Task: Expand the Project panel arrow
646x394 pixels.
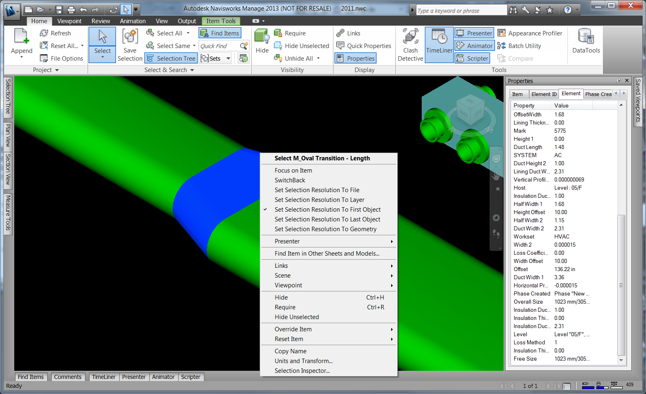Action: coord(57,70)
